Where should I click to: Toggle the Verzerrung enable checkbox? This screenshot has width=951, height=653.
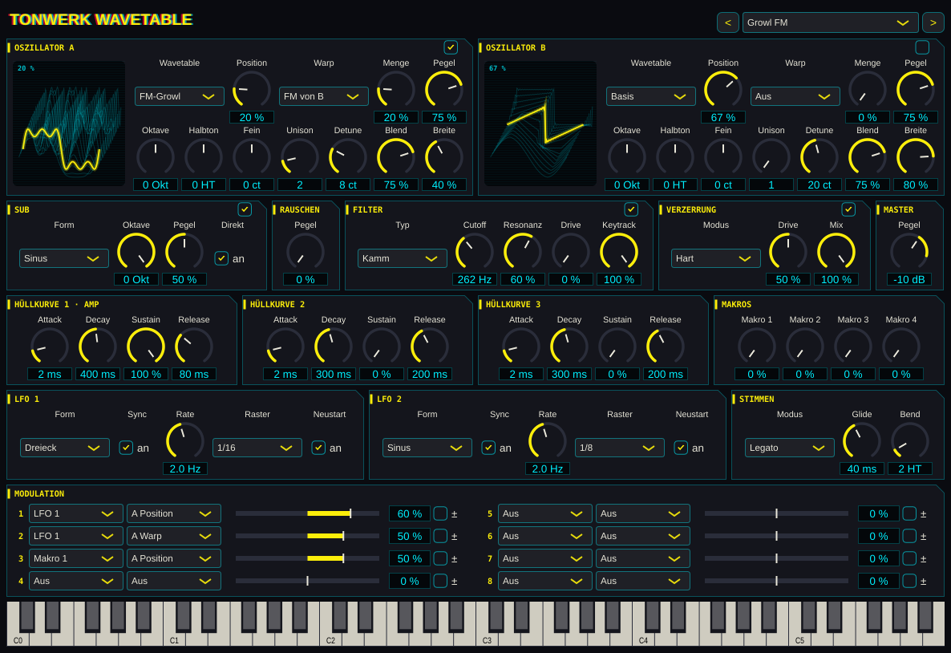[x=848, y=209]
